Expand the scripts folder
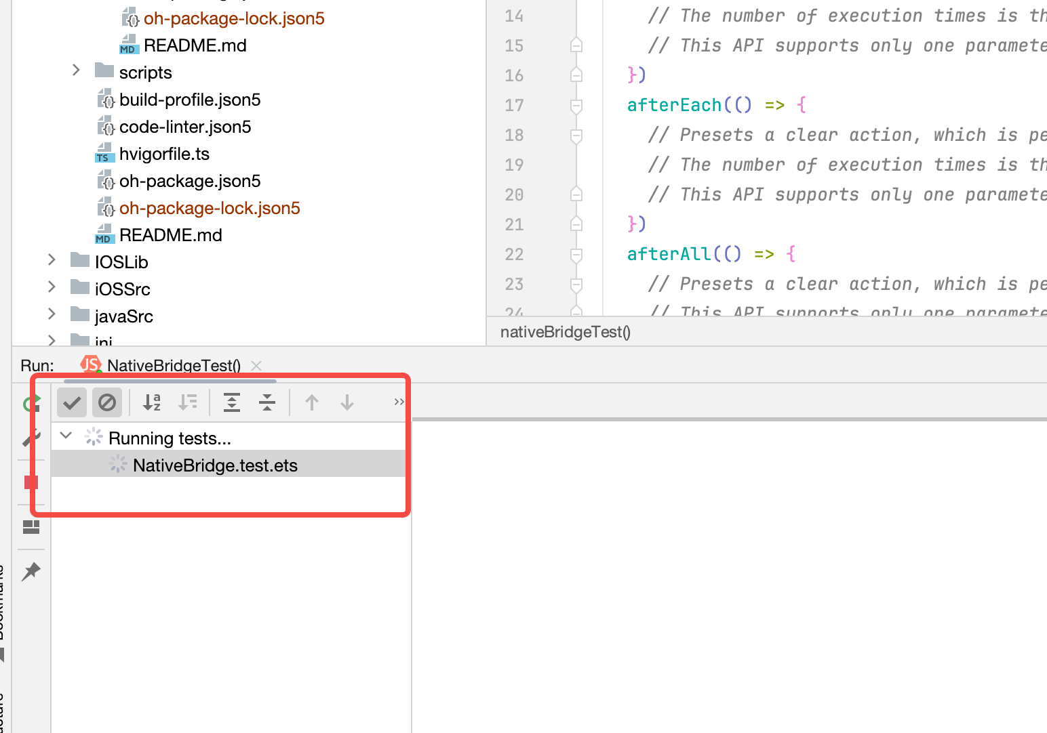This screenshot has width=1047, height=733. click(x=76, y=70)
